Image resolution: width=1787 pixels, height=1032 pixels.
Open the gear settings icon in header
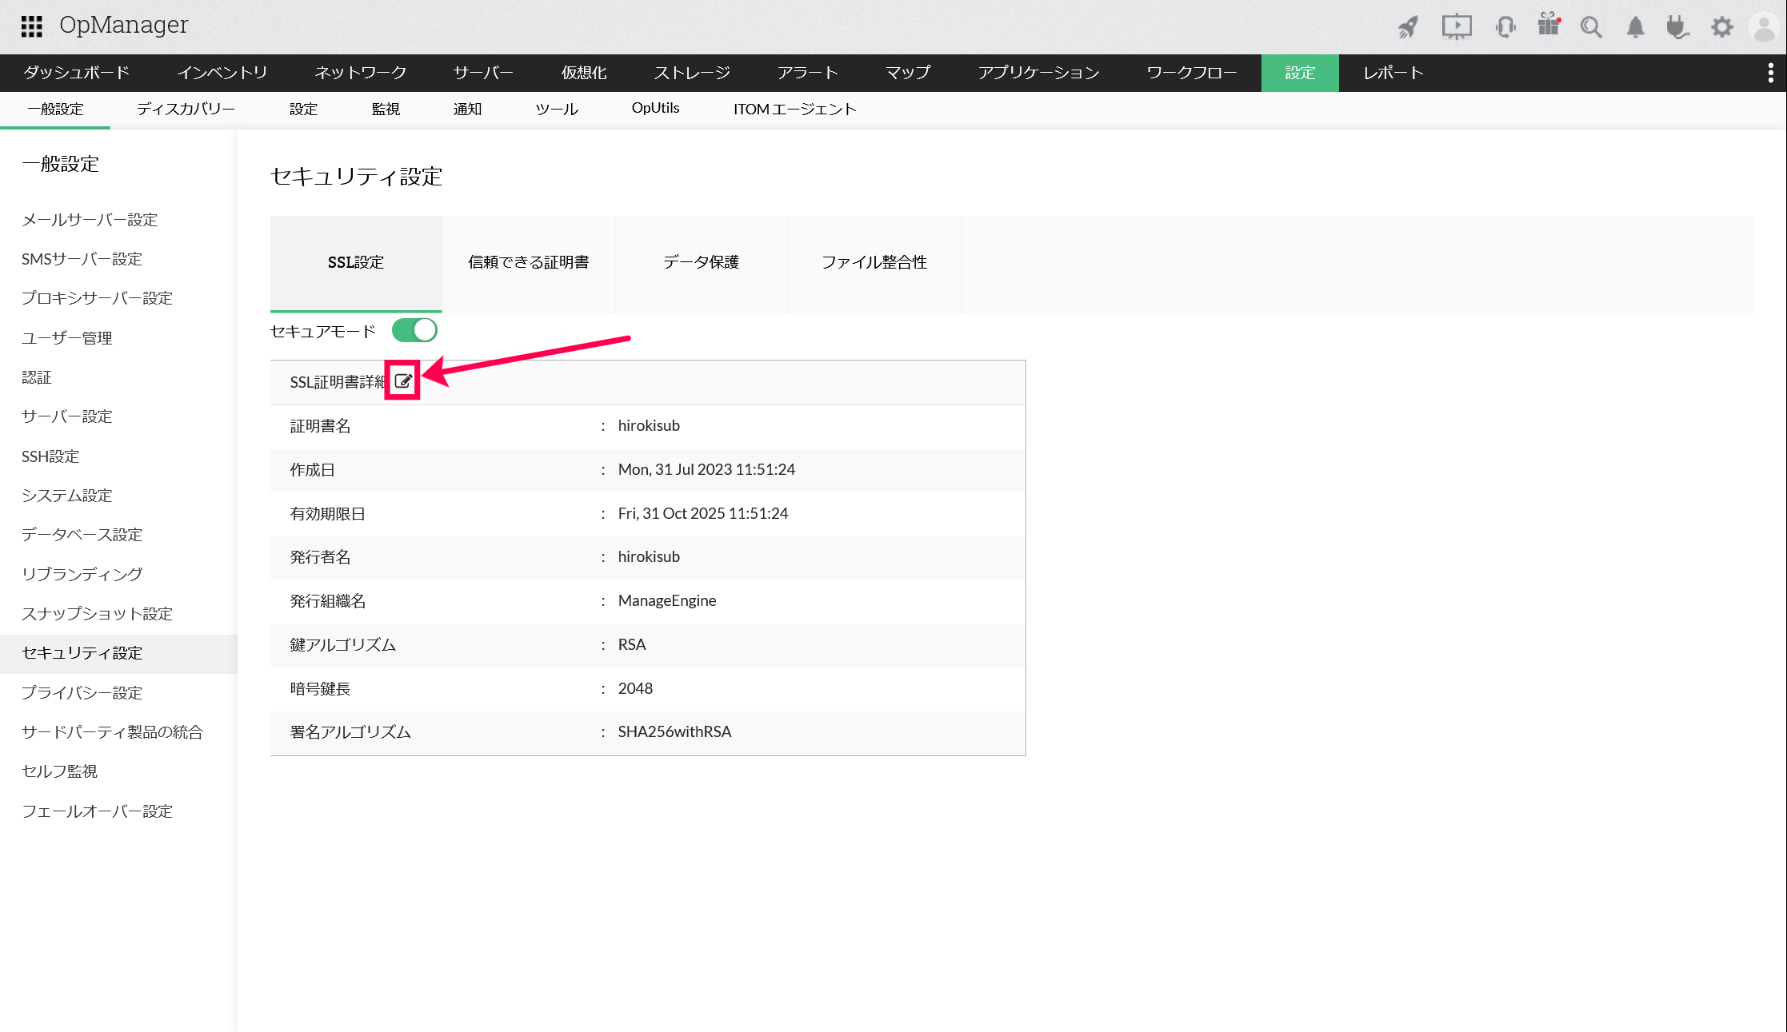point(1721,27)
